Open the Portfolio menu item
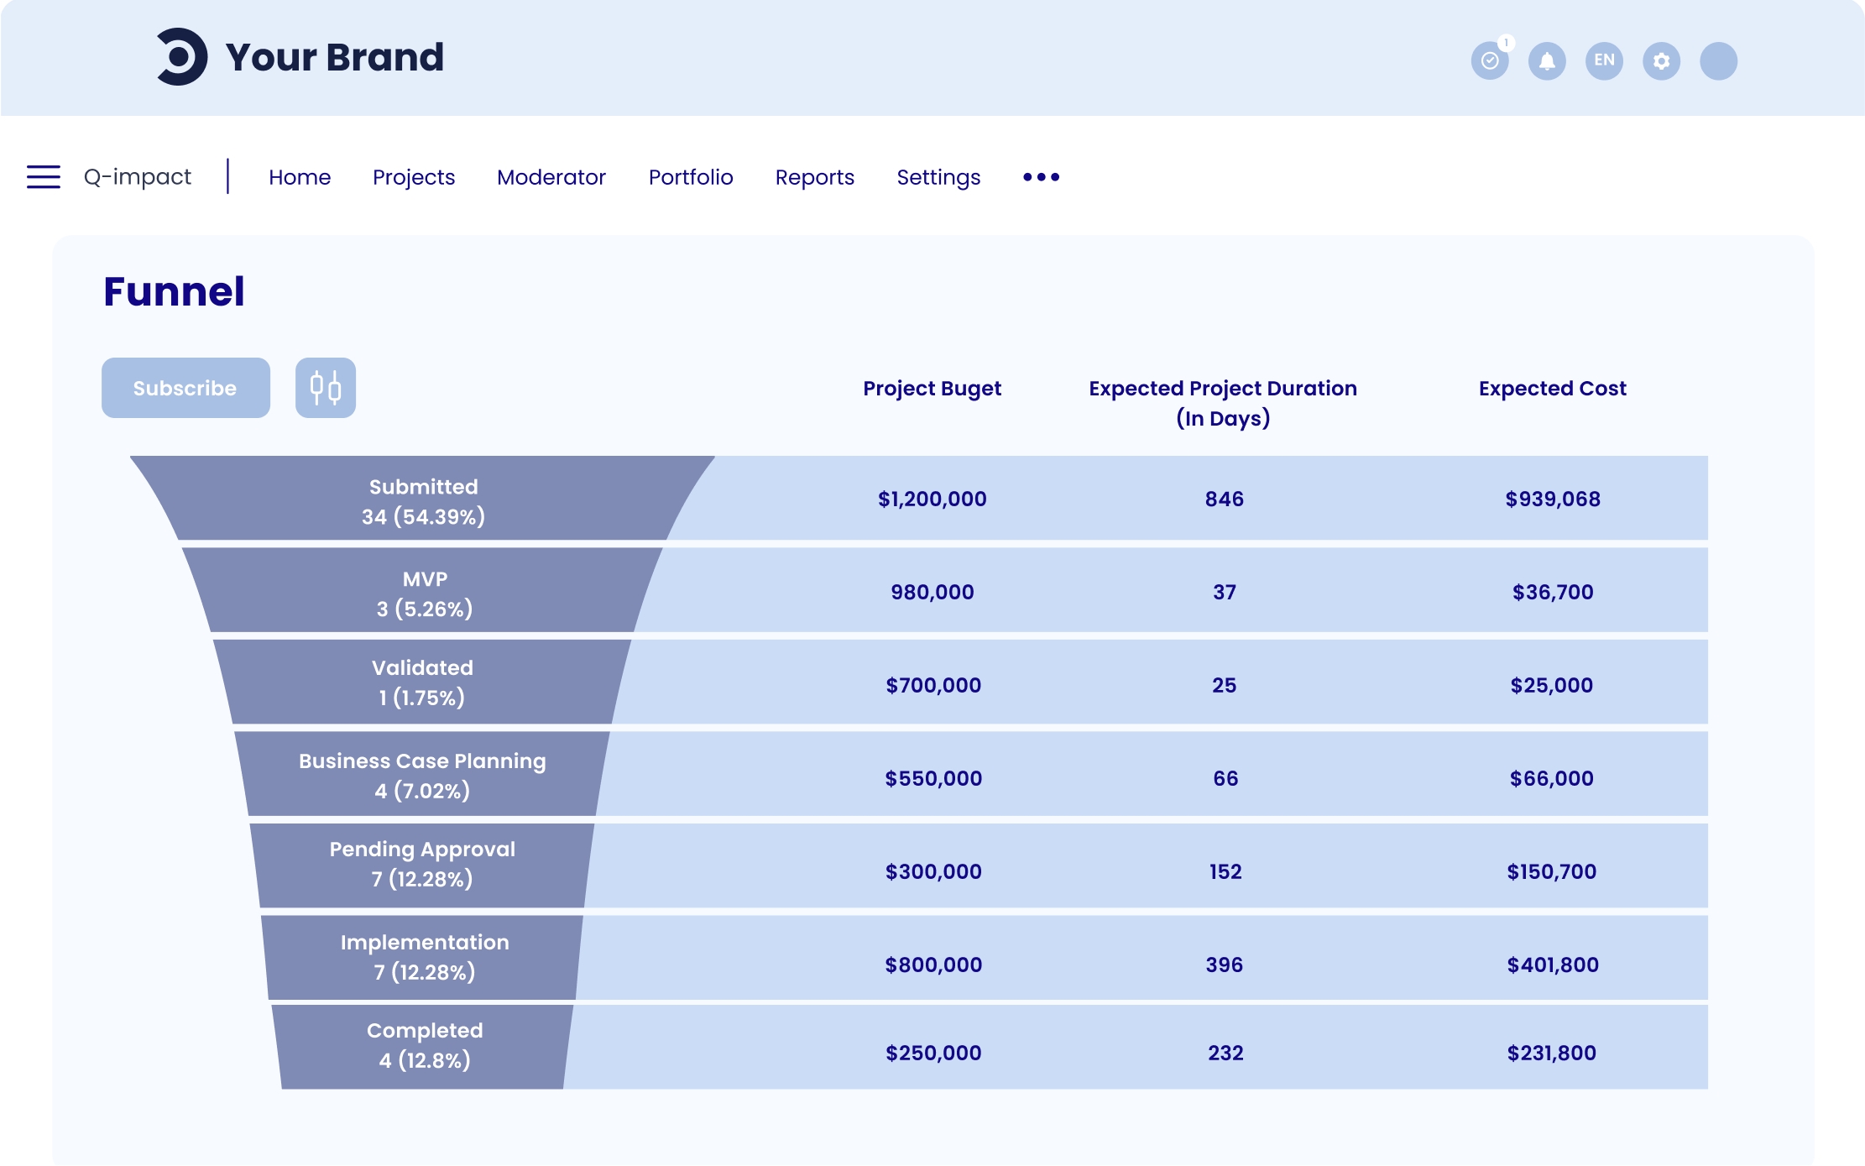 click(691, 177)
